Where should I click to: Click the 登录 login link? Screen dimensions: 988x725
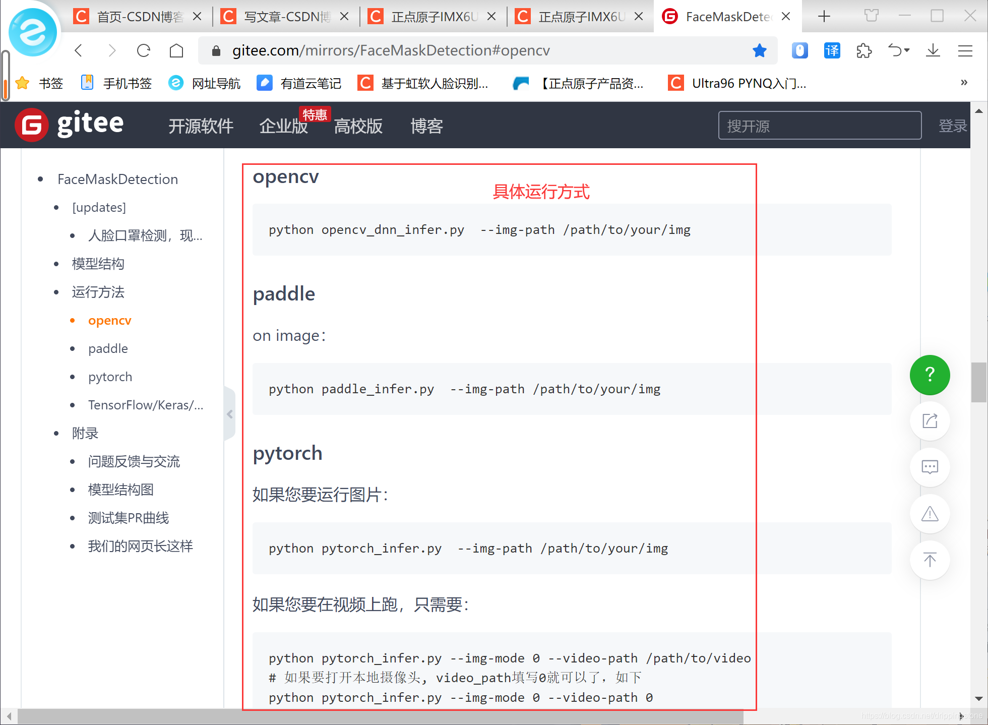click(x=953, y=126)
